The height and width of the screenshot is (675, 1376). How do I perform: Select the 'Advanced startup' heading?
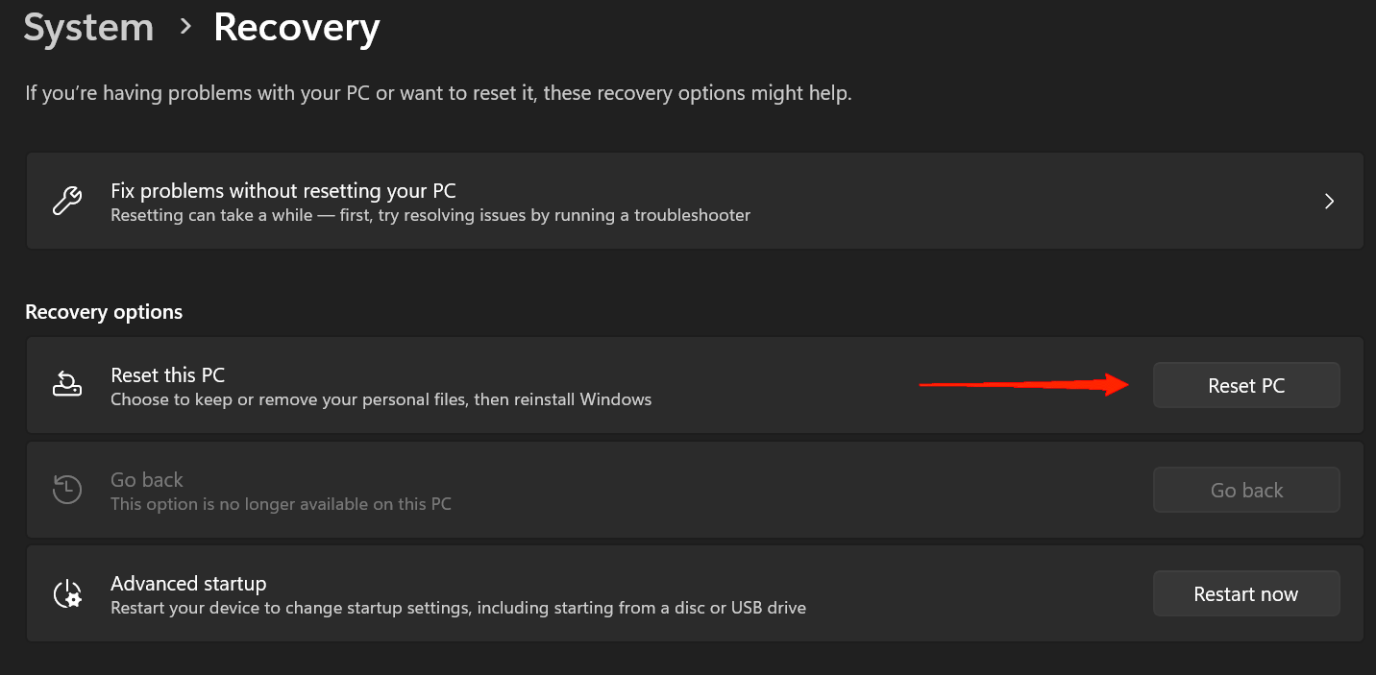click(188, 583)
